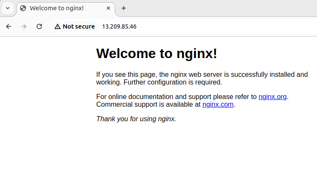Go back to the previous page
Screen dimensions: 317x178
(x=9, y=26)
